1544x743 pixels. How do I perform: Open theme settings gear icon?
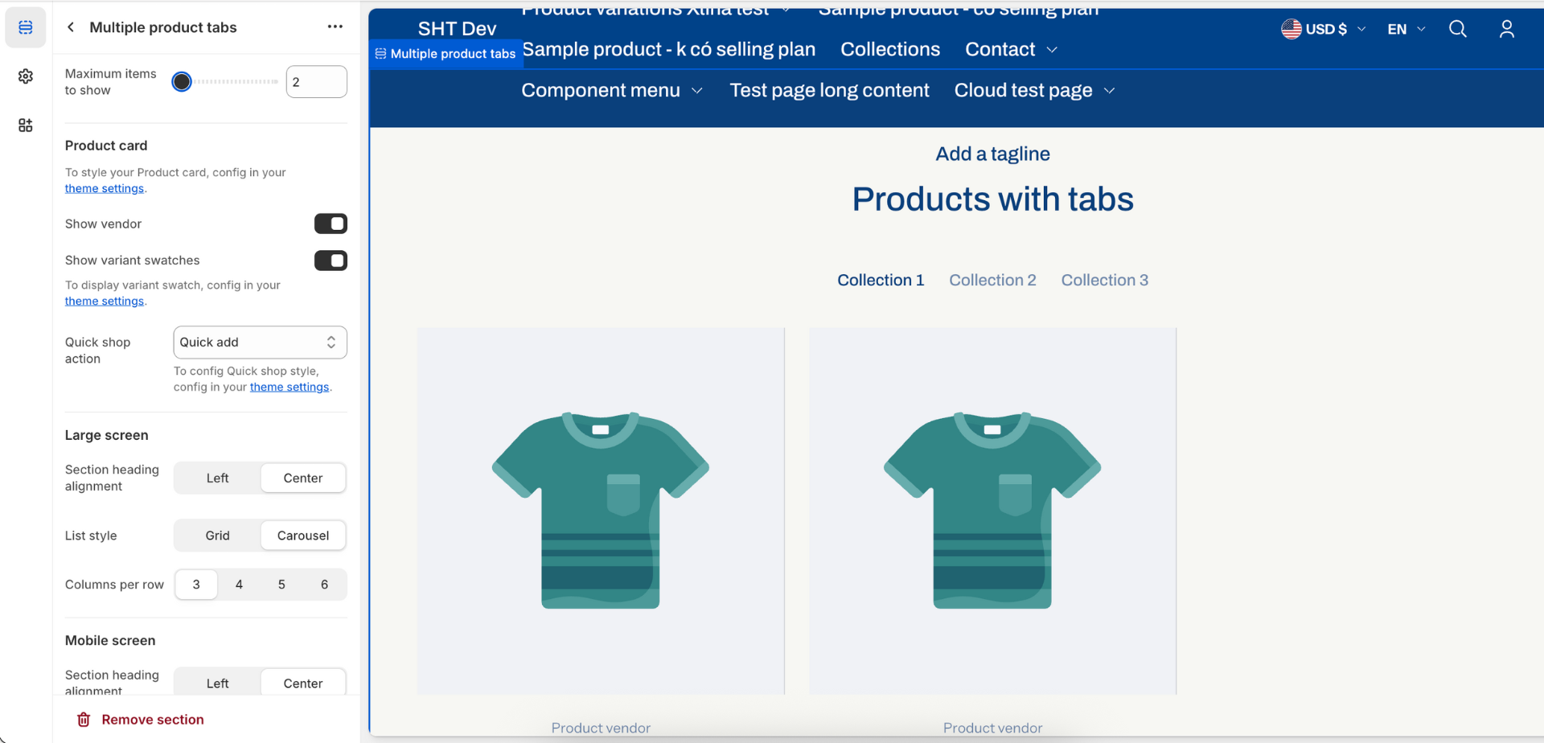point(26,76)
